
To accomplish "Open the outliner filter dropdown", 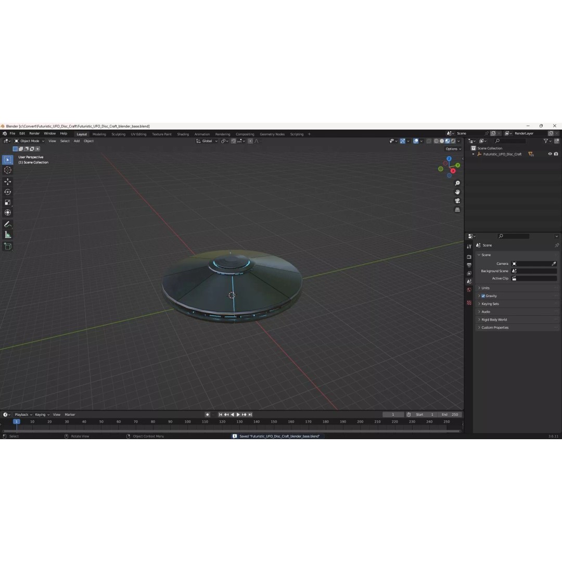I will (547, 141).
